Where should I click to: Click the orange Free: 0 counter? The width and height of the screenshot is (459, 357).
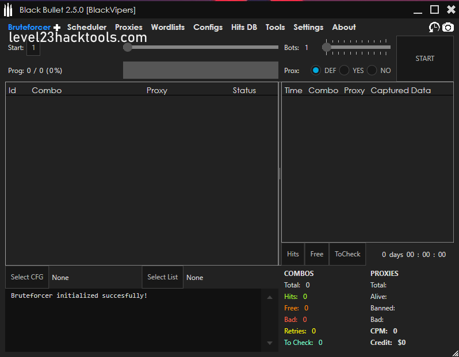point(296,308)
